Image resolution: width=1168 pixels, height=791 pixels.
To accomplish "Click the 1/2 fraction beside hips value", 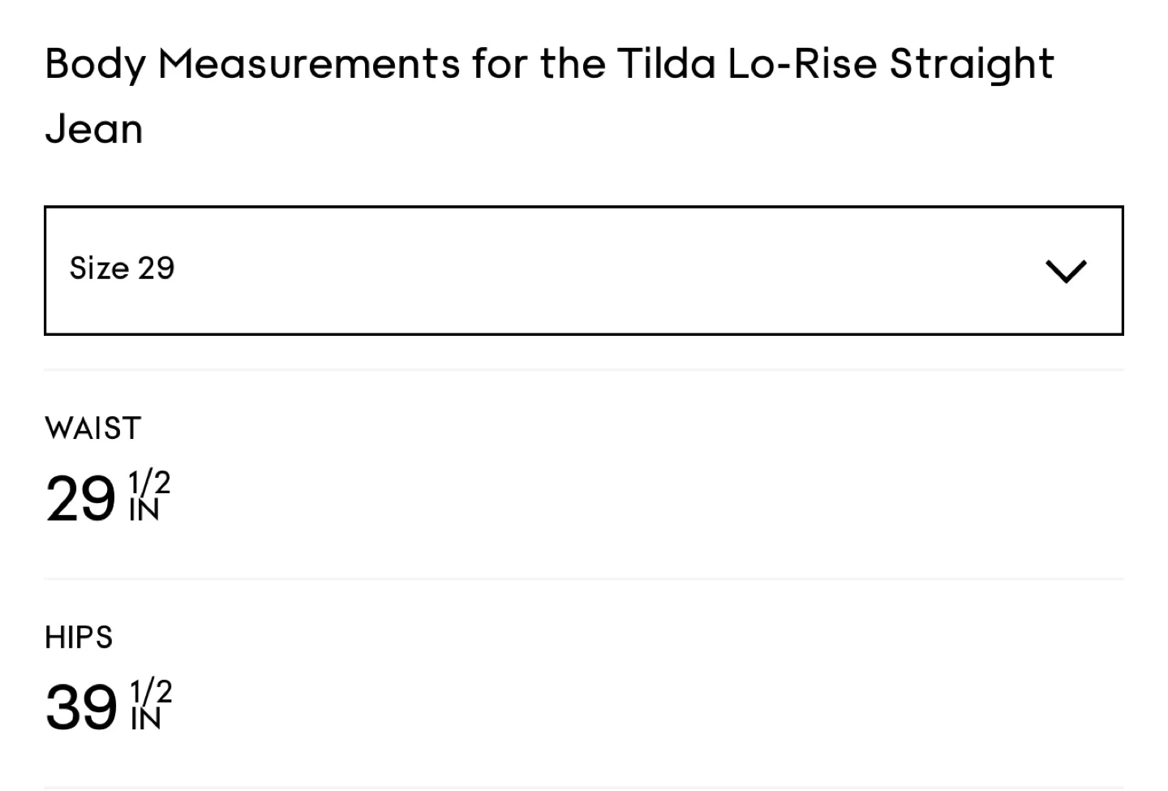I will (x=151, y=691).
